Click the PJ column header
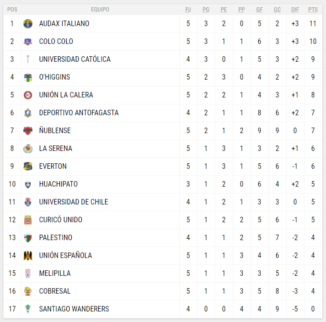This screenshot has height=322, width=326. pyautogui.click(x=188, y=10)
